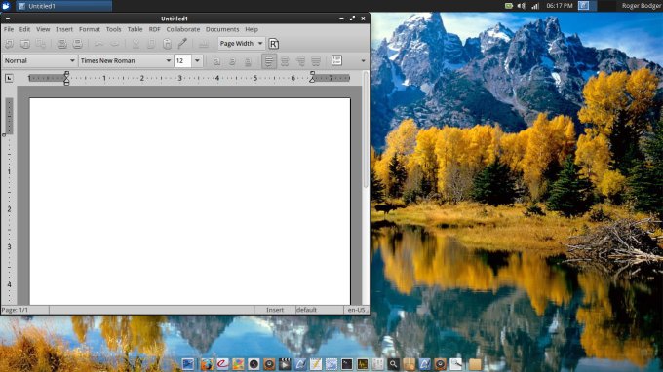This screenshot has width=663, height=372.
Task: Open the folder icon at the dock's end
Action: (475, 364)
